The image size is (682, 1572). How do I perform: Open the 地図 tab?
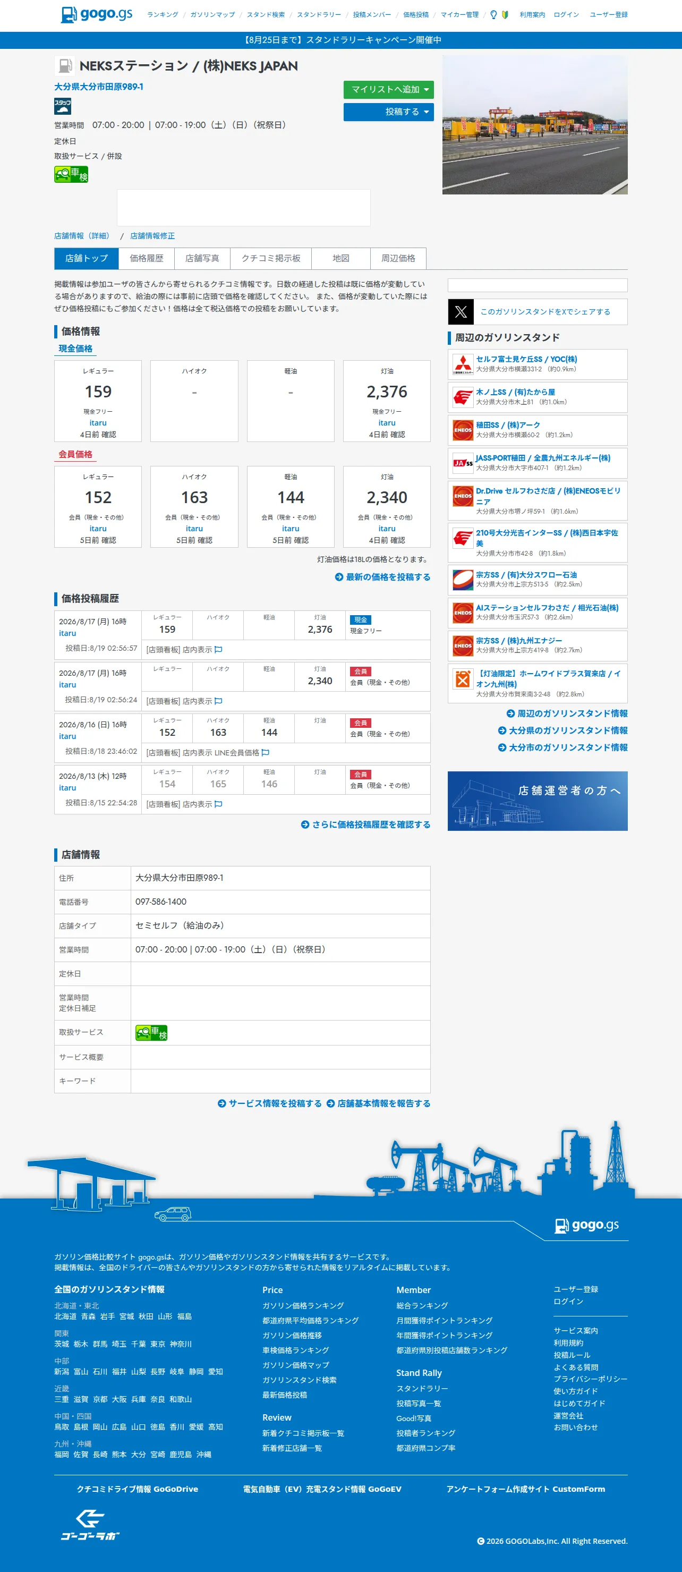341,259
